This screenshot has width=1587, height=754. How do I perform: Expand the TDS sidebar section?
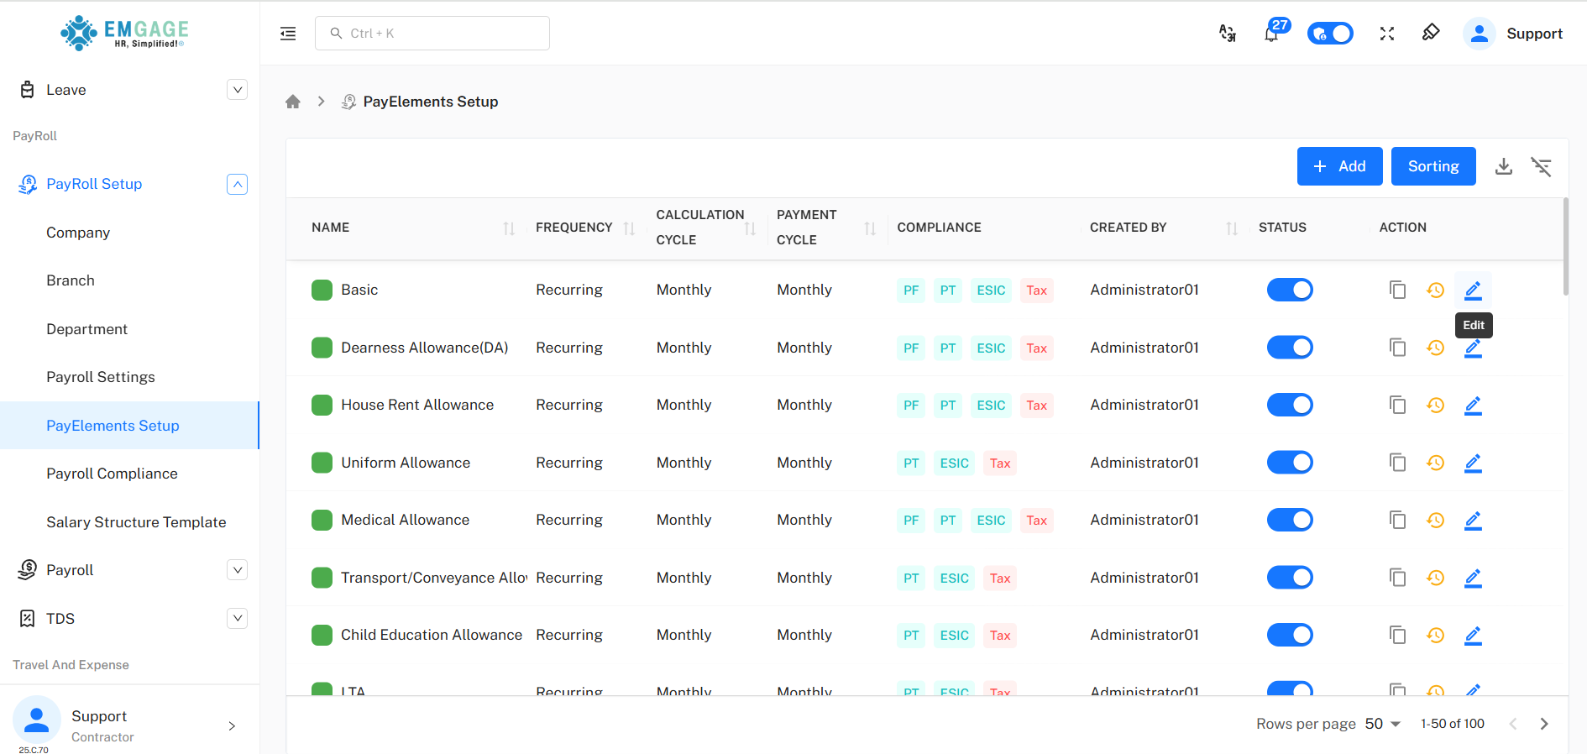point(237,619)
